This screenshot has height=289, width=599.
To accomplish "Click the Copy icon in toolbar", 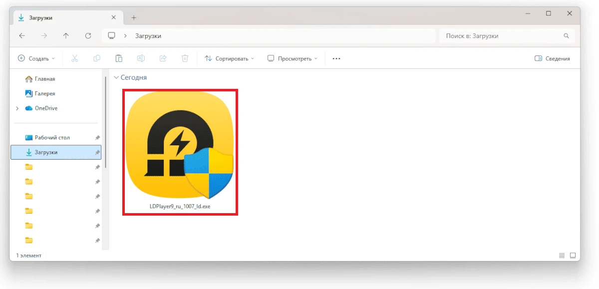I will click(x=97, y=58).
